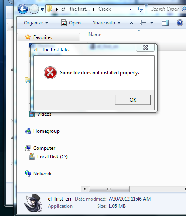Toggle the preview pane
Screen dimensions: 186x216
click(x=165, y=23)
